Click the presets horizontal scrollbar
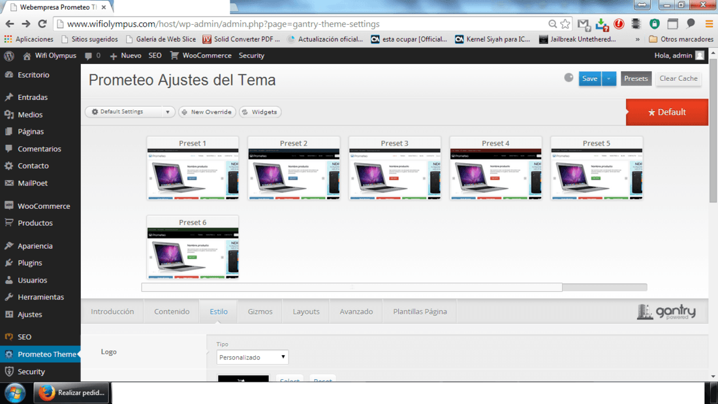Viewport: 718px width, 404px height. 352,287
